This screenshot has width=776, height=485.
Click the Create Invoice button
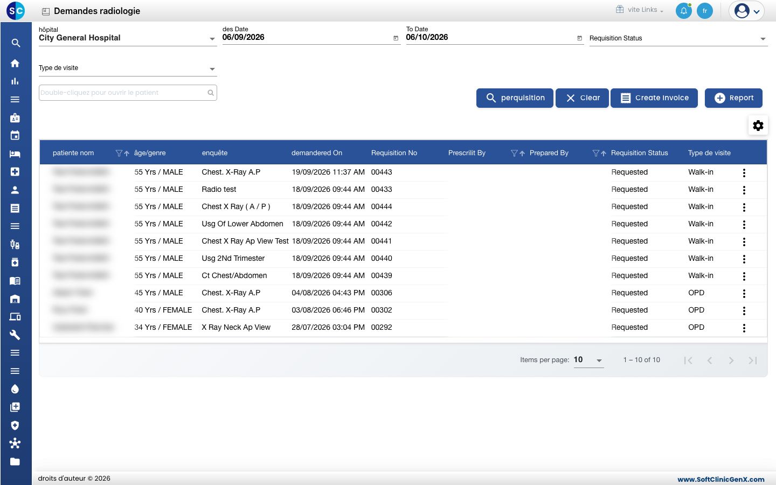654,98
